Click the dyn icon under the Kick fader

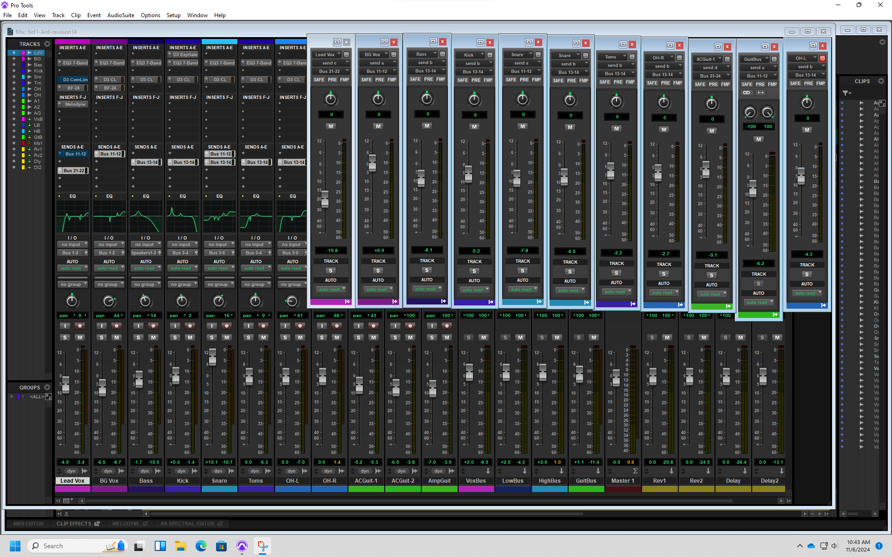[181, 471]
